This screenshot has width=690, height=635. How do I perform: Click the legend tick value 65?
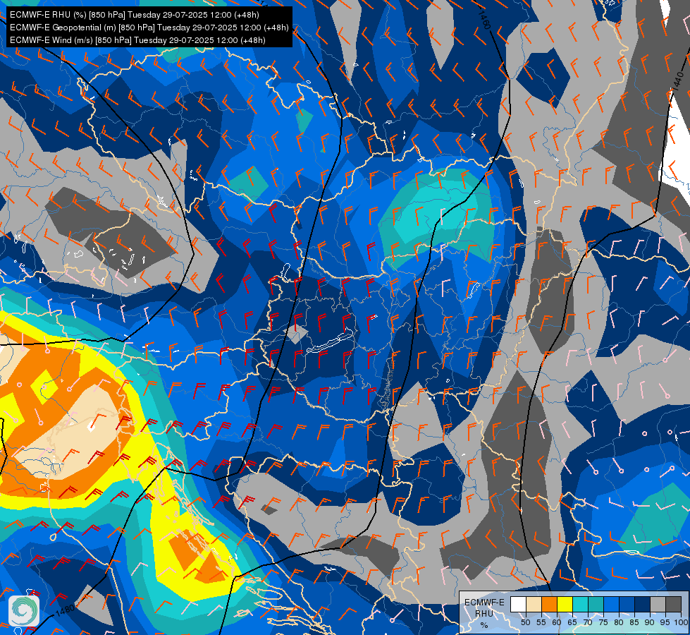point(572,622)
